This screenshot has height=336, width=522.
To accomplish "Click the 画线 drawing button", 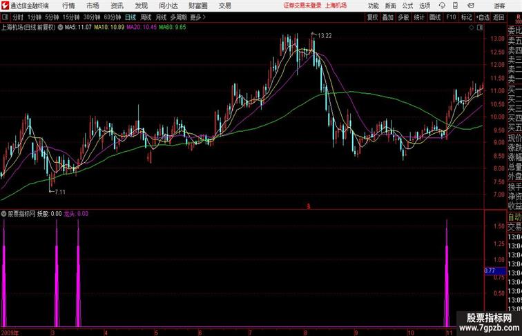I will [435, 17].
